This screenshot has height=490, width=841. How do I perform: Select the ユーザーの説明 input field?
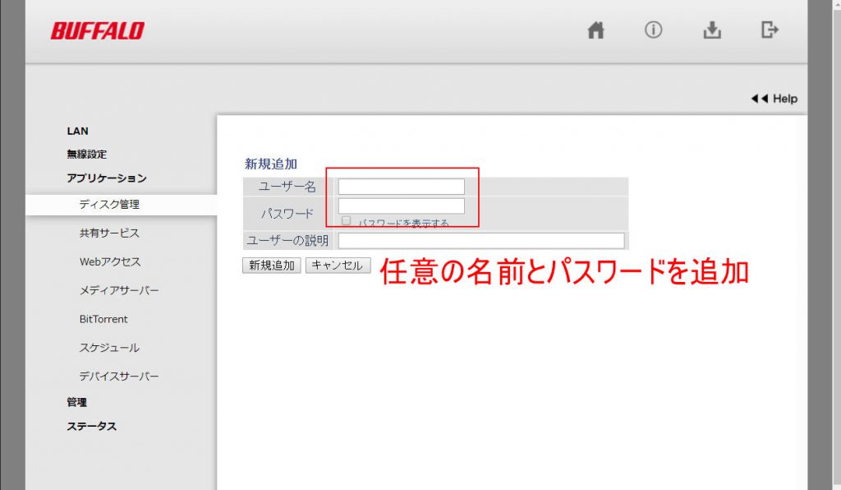click(x=481, y=241)
